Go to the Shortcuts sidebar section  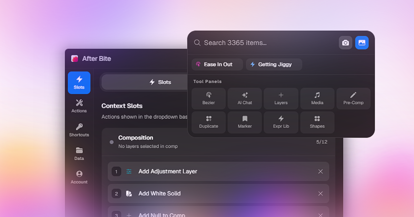tap(79, 130)
